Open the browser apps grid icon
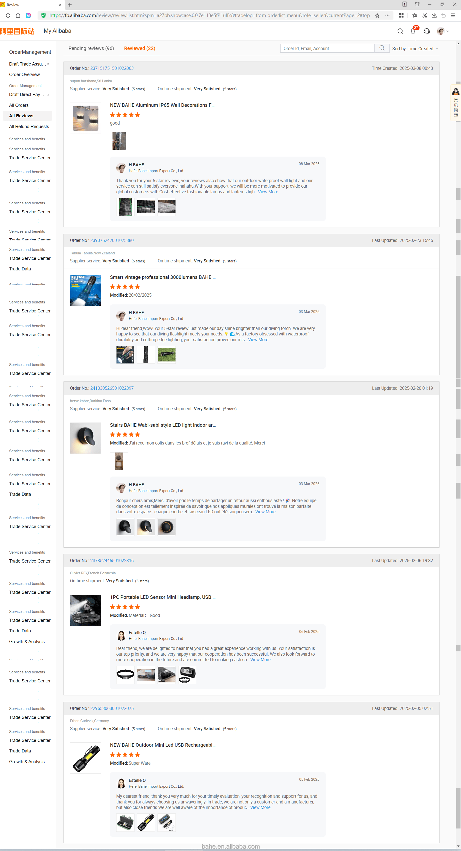Screen dimensions: 461x851 coord(401,16)
